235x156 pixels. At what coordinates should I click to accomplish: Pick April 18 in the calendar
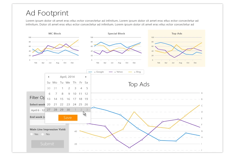click(81, 99)
